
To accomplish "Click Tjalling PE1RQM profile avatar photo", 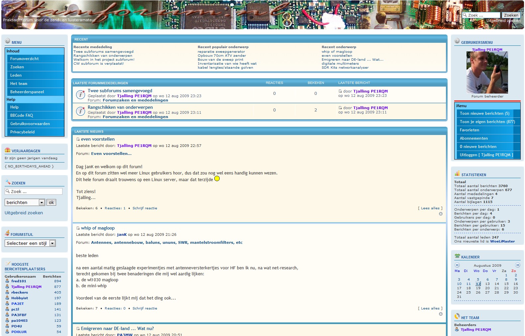I will 487,73.
